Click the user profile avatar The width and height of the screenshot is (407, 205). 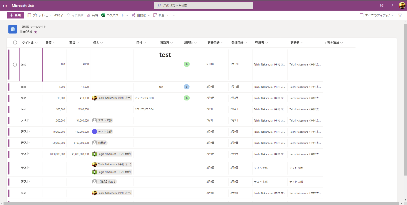point(402,6)
